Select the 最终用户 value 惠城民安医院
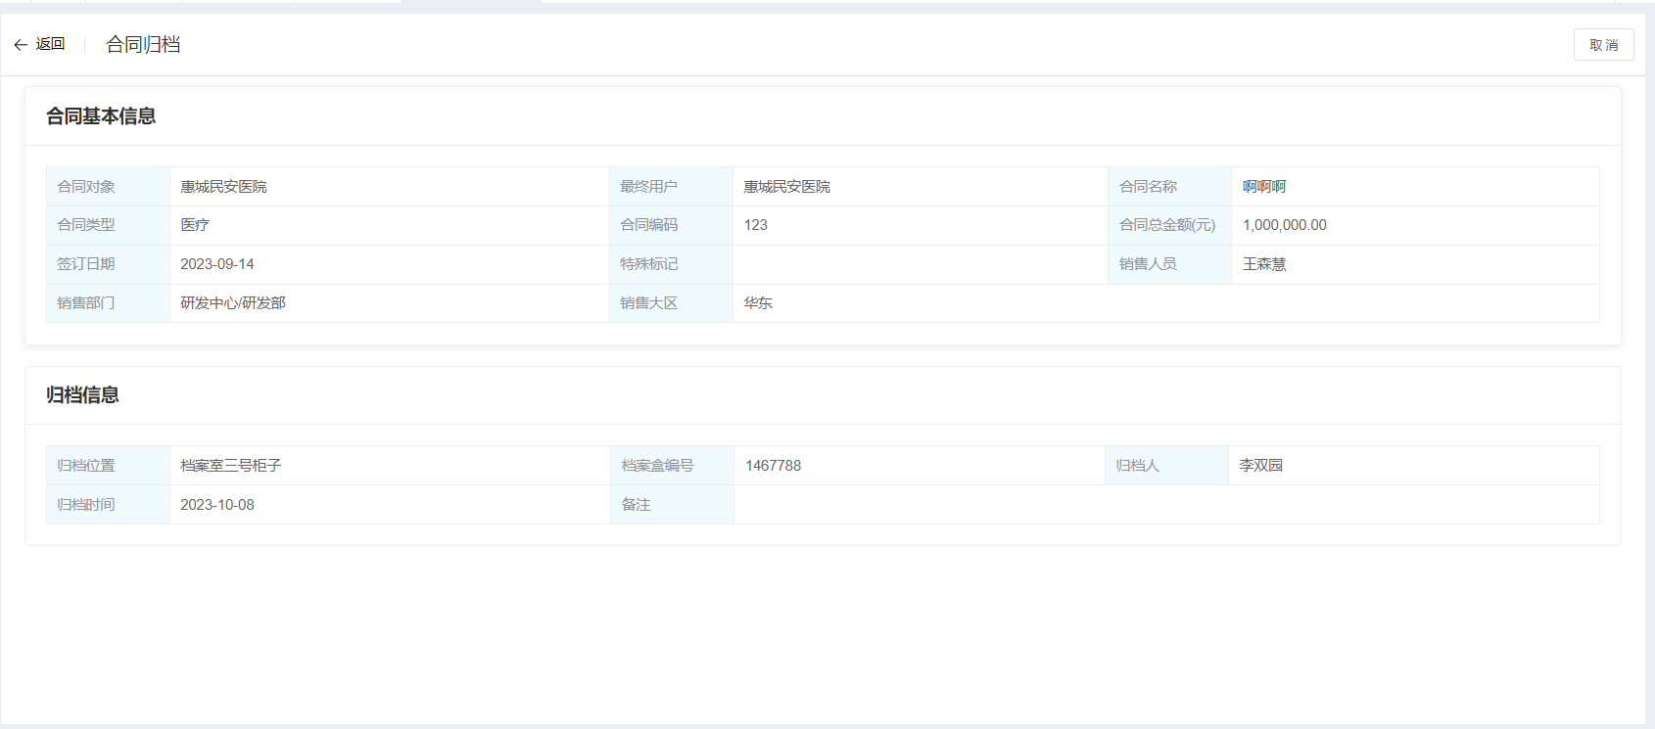 (786, 187)
